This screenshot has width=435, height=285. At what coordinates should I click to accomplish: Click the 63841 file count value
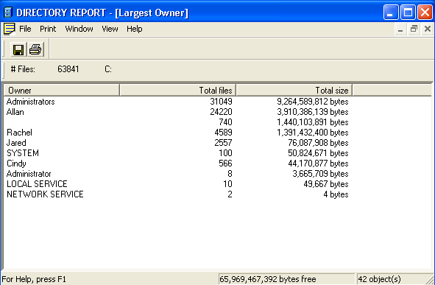tap(68, 69)
